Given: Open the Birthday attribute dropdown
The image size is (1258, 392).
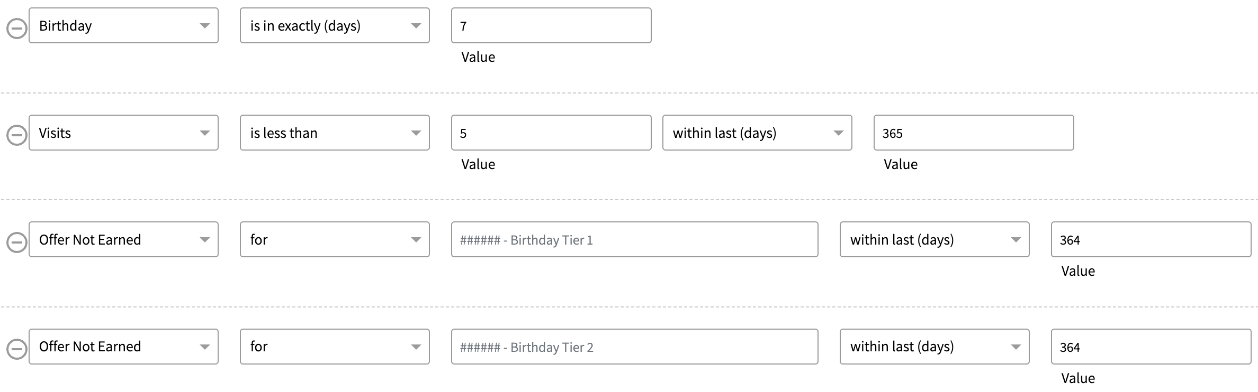Looking at the screenshot, I should pos(123,26).
